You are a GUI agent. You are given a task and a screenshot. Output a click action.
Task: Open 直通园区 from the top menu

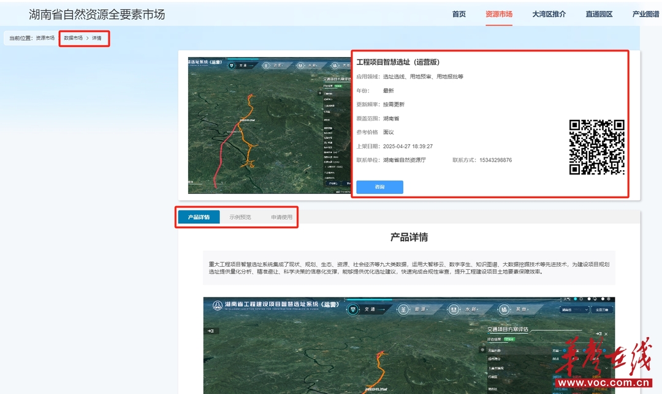(599, 14)
